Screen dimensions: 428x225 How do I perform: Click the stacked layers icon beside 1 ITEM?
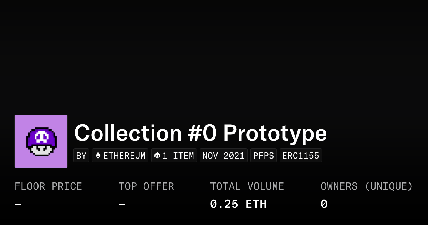click(x=157, y=155)
